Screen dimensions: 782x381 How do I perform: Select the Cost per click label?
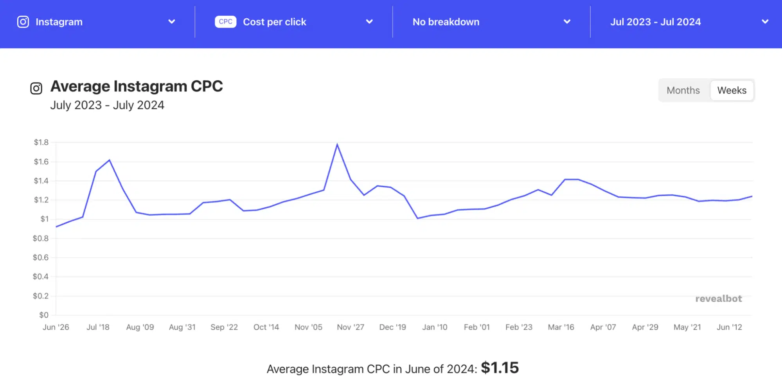(275, 22)
